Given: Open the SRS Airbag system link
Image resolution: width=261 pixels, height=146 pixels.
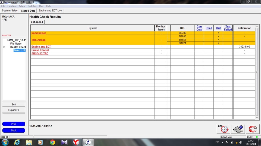Looking at the screenshot, I should pos(38,40).
